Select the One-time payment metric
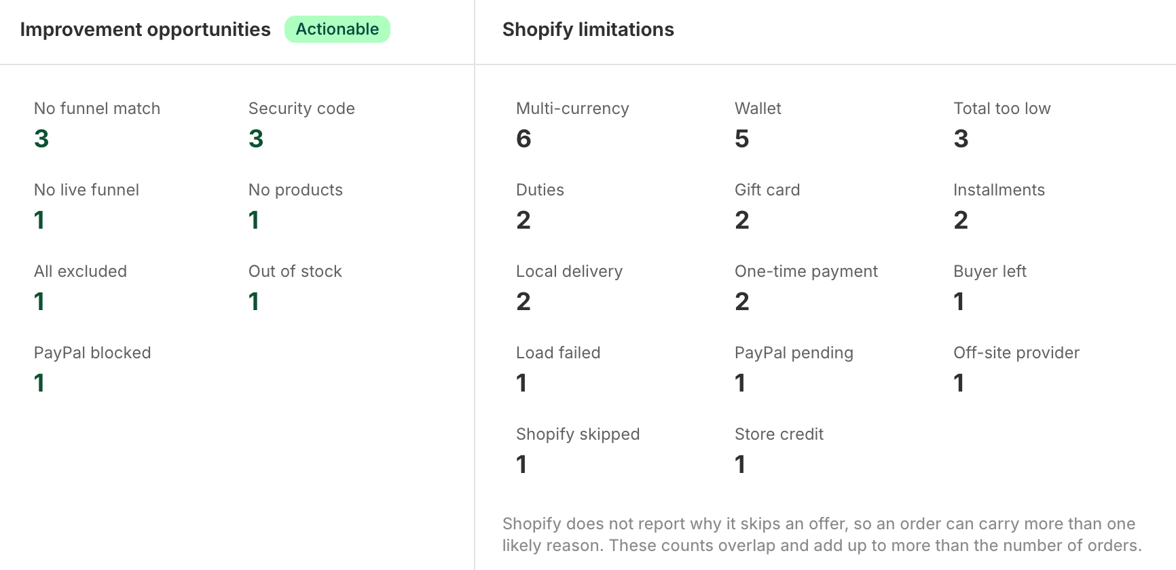 coord(806,288)
